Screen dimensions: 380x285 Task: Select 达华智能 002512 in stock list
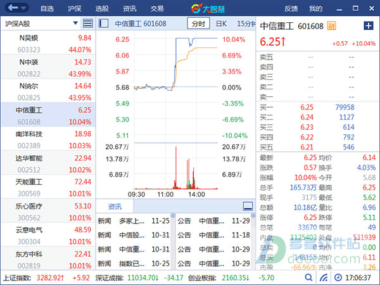(x=48, y=163)
